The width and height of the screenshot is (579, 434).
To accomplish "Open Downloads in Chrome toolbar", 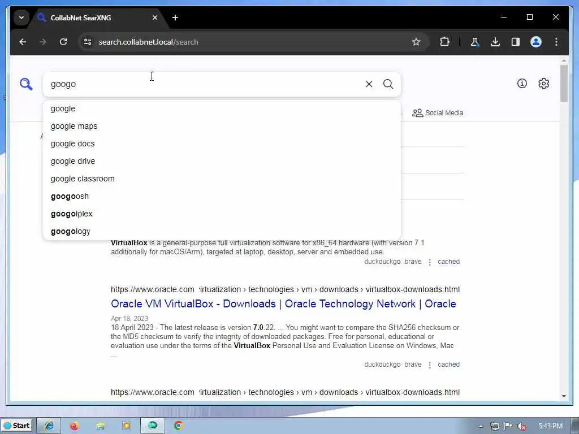I will (x=495, y=42).
